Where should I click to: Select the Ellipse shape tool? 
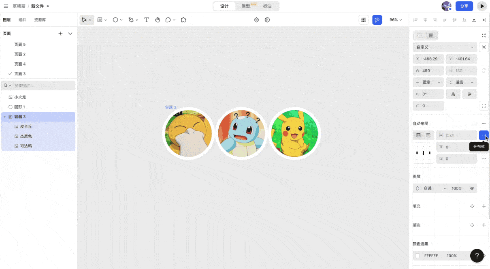click(x=115, y=20)
